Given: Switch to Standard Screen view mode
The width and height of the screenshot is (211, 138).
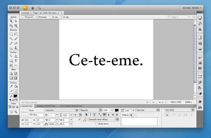Looking at the screenshot, I should pos(10,107).
